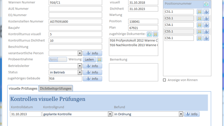Click position field C55.1
This screenshot has width=224, height=126.
coord(179,31)
